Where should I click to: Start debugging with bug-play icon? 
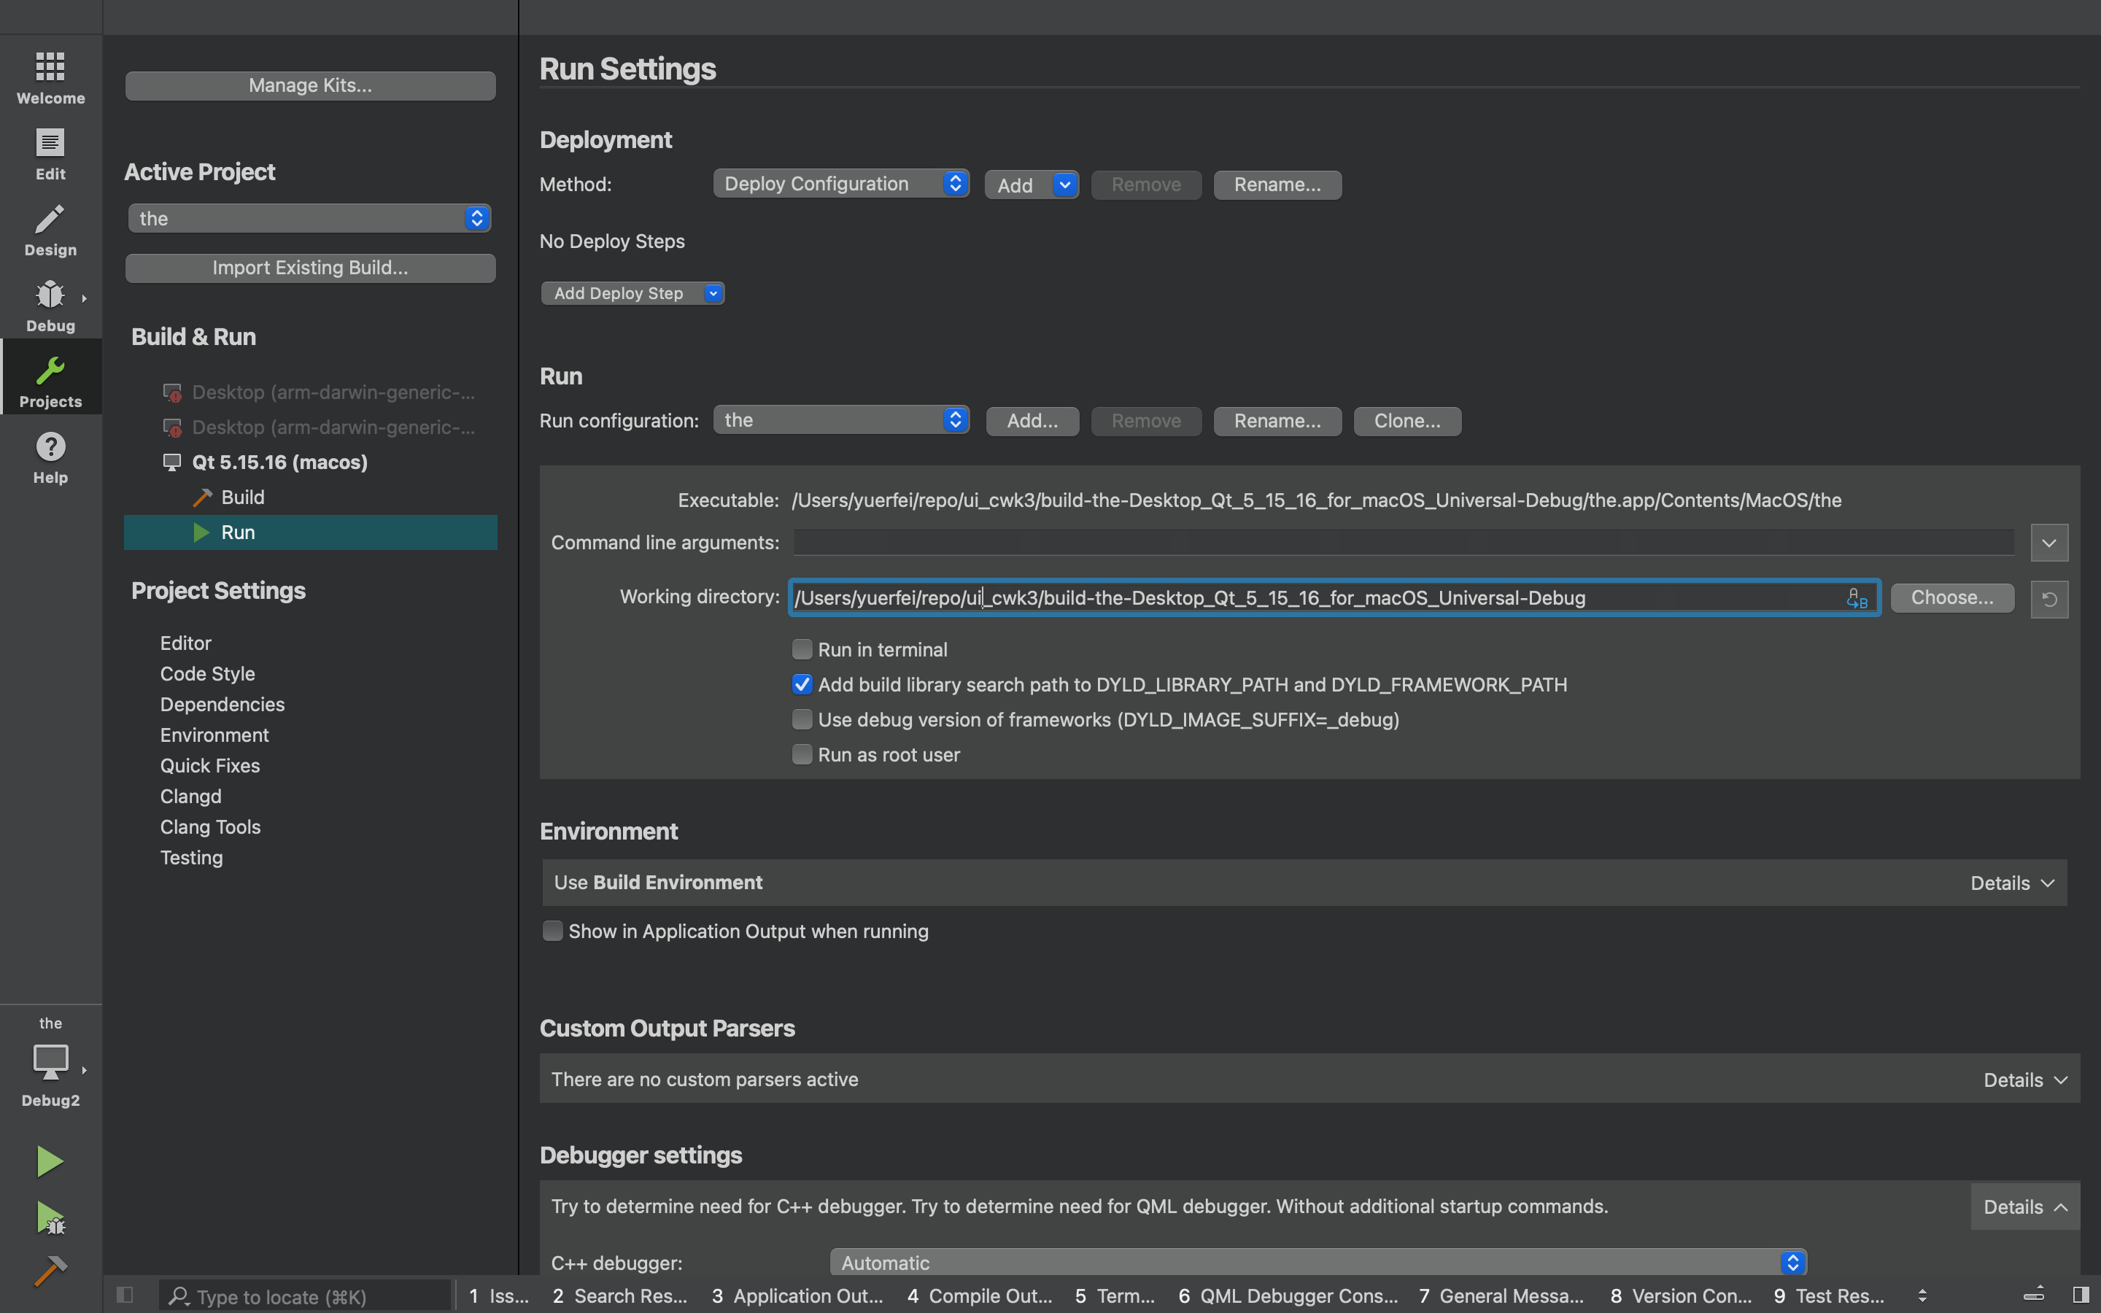(51, 1217)
